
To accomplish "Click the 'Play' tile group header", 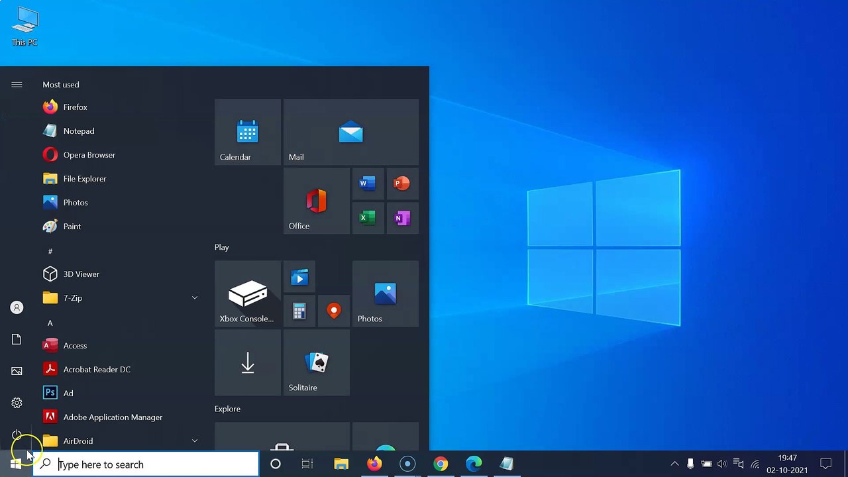I will coord(222,247).
